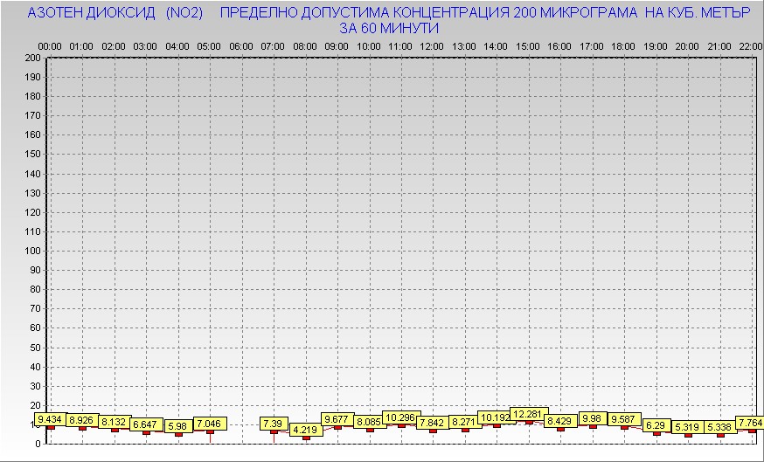
Task: Click the 100 tick on the y-axis
Action: (x=32, y=251)
